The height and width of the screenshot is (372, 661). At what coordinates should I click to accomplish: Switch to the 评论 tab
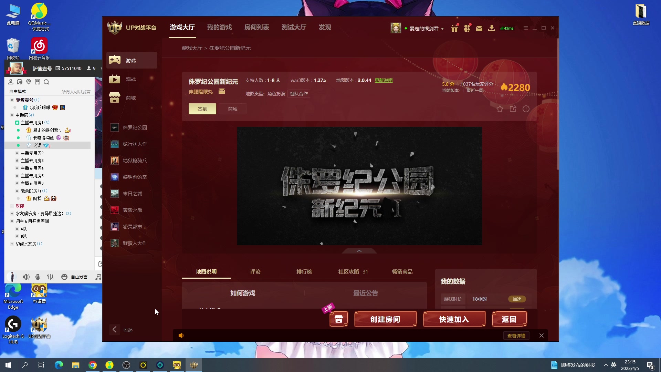(255, 272)
